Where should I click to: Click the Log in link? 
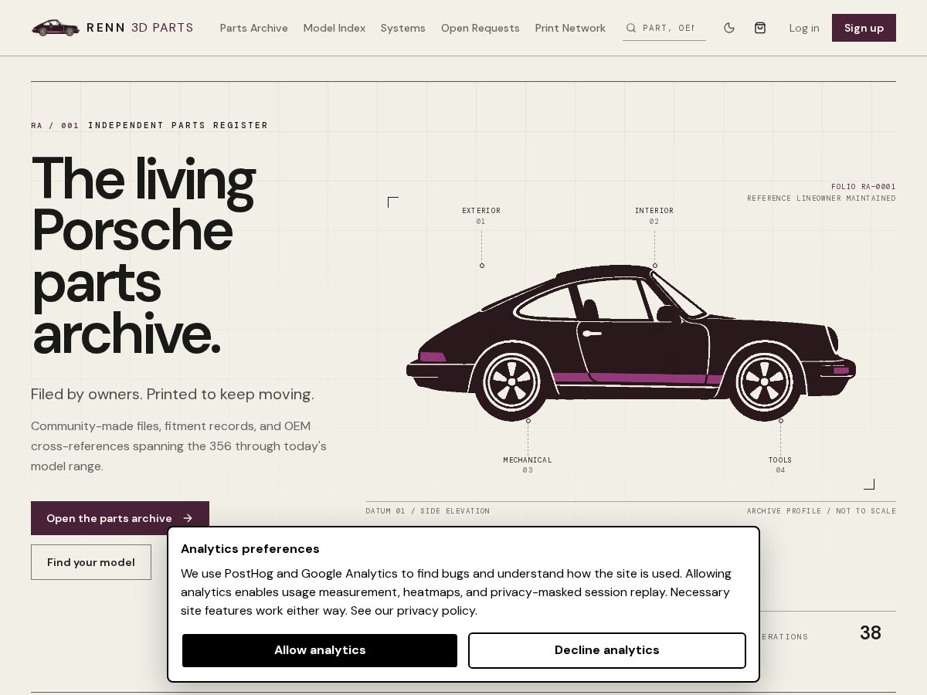[804, 28]
